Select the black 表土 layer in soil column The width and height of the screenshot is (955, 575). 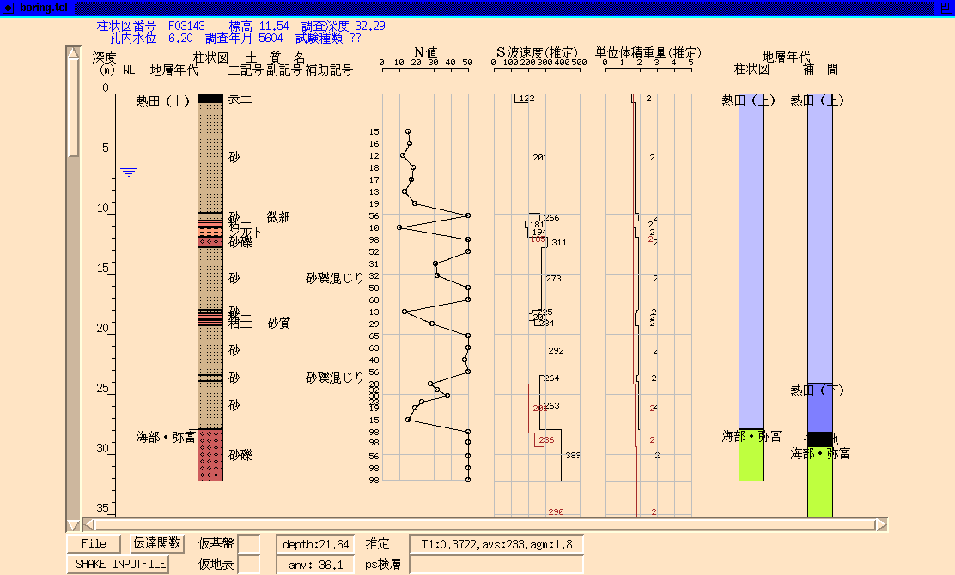coord(210,98)
